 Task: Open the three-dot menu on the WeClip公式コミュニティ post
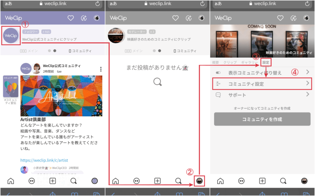pyautogui.click(x=101, y=69)
